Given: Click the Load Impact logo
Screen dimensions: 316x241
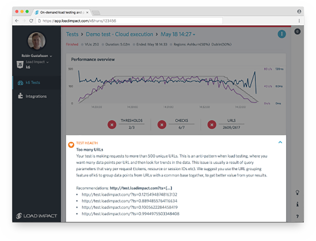Looking at the screenshot, I should (x=36, y=216).
